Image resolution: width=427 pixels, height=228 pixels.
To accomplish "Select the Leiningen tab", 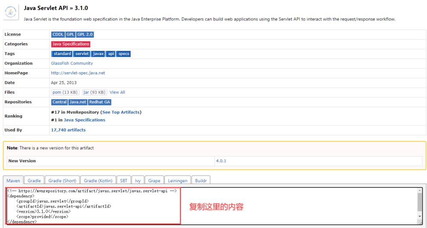I will tap(178, 181).
